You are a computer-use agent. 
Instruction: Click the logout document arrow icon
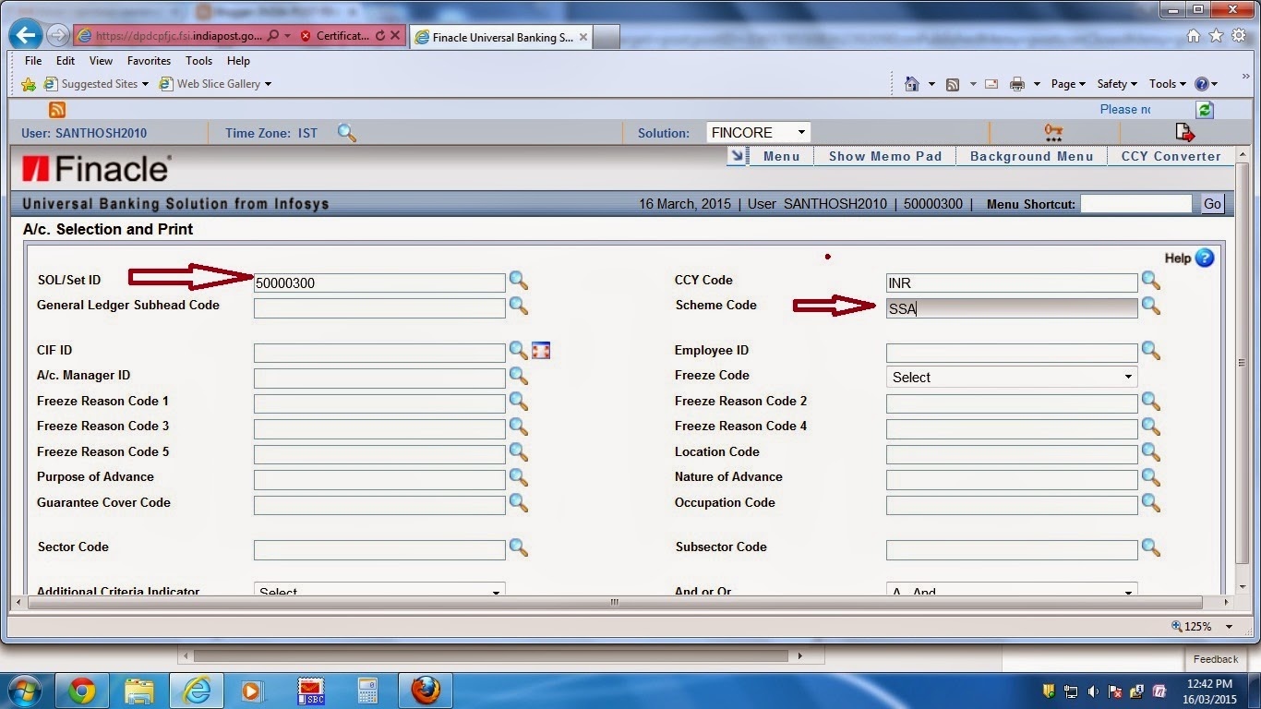click(x=1184, y=133)
